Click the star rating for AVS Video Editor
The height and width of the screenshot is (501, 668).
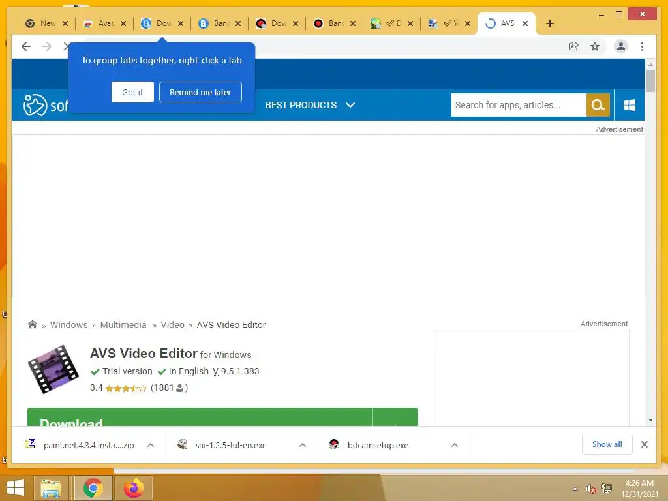click(x=125, y=388)
